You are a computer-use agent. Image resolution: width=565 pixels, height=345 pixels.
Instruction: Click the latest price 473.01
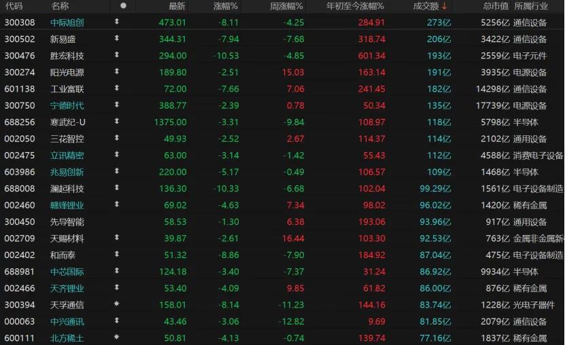172,22
